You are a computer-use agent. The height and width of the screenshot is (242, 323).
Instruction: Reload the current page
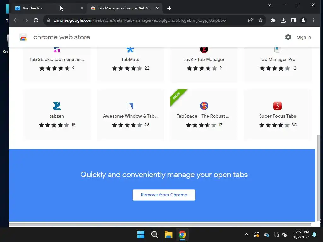pos(36,20)
